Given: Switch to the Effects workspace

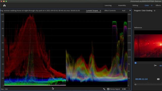Looking at the screenshot, I should click(x=158, y=5).
